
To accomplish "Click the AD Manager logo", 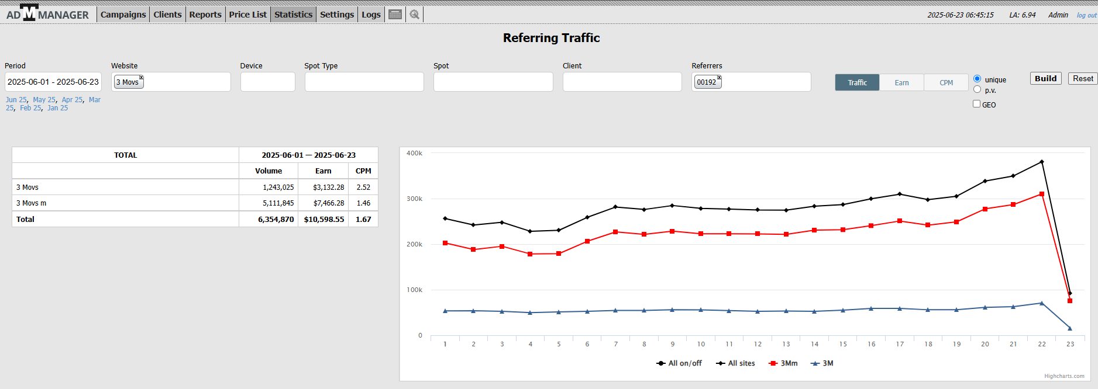I will pos(47,14).
